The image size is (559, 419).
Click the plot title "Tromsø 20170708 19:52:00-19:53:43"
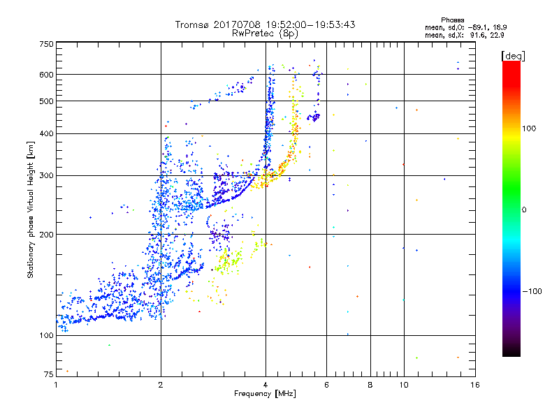(x=265, y=24)
